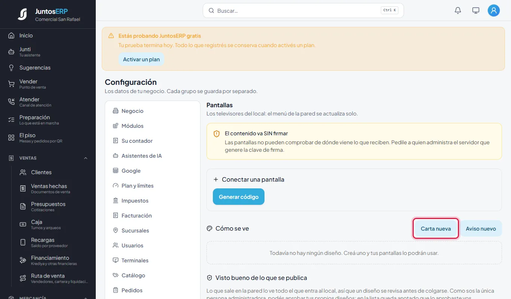This screenshot has width=511, height=299.
Task: Click the Recargas phone icon
Action: (23, 243)
